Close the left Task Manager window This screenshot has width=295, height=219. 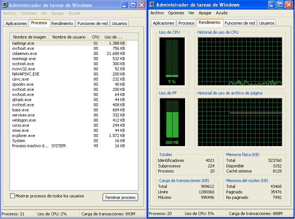coord(142,5)
